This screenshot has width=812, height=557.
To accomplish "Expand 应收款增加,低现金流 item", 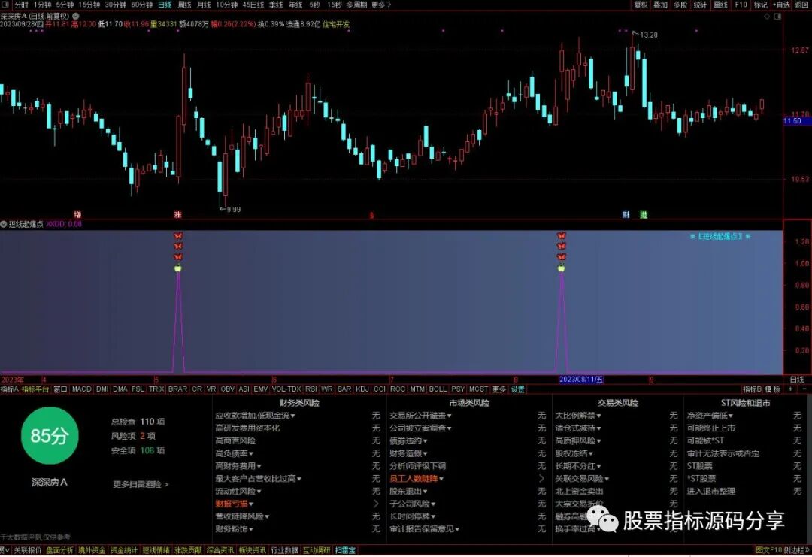I will pyautogui.click(x=255, y=416).
